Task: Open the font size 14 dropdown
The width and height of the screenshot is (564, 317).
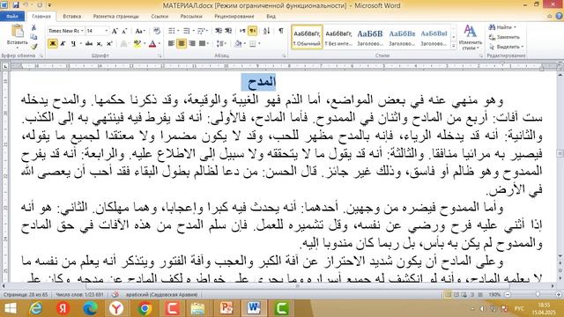Action: coord(106,31)
